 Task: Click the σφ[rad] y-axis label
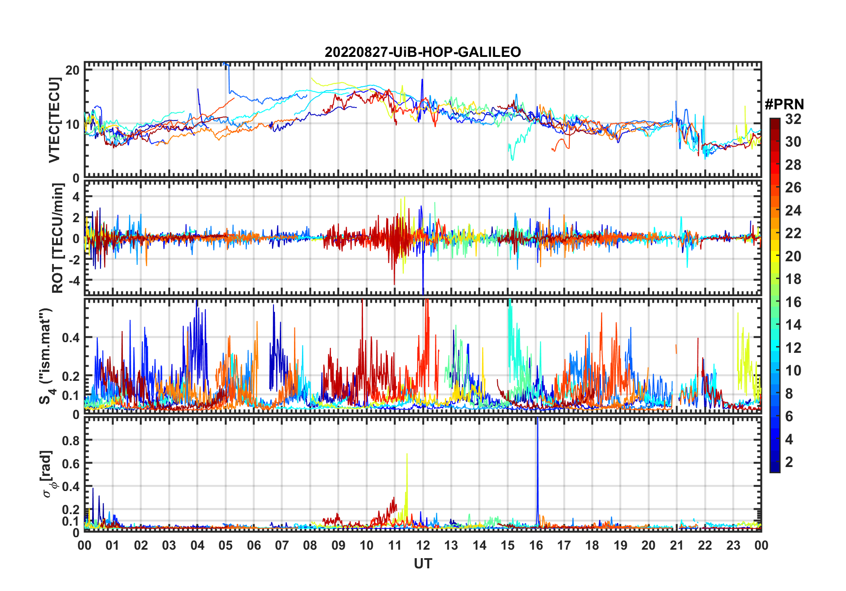(x=47, y=474)
